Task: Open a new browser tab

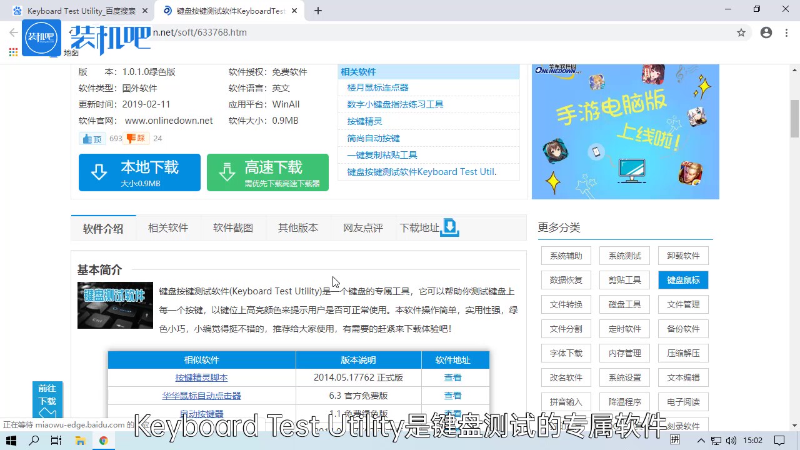Action: (318, 11)
